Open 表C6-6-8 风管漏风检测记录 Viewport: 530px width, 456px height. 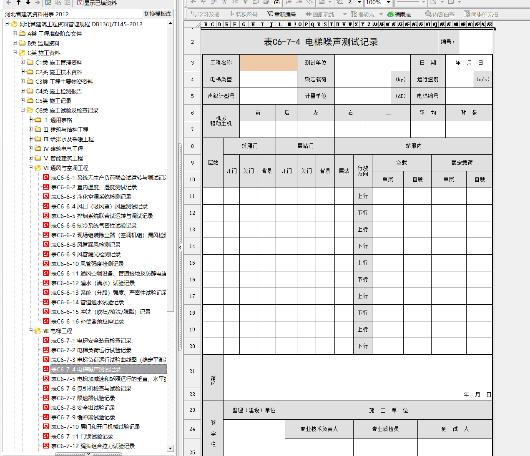85,245
